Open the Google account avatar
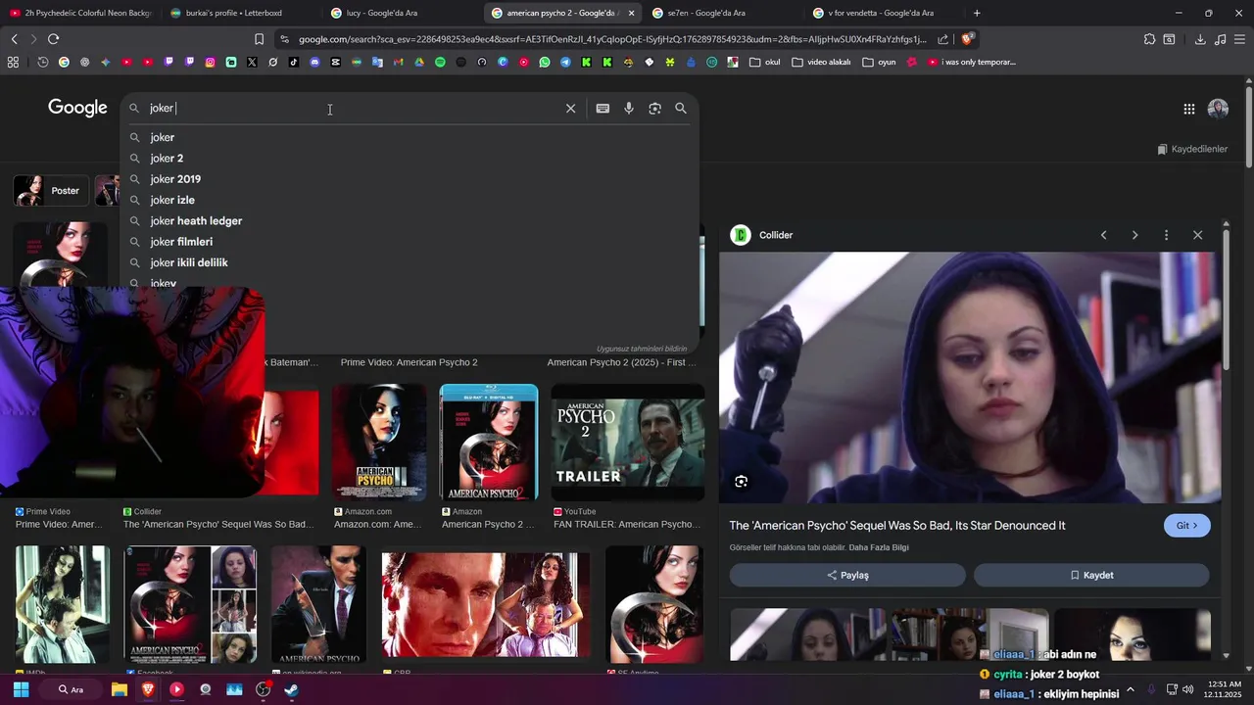 pyautogui.click(x=1218, y=109)
